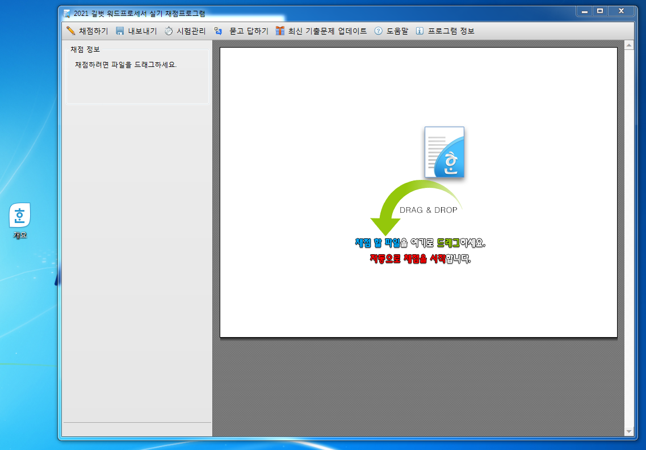Click the pencil icon for 채점하기
The image size is (646, 450).
71,31
